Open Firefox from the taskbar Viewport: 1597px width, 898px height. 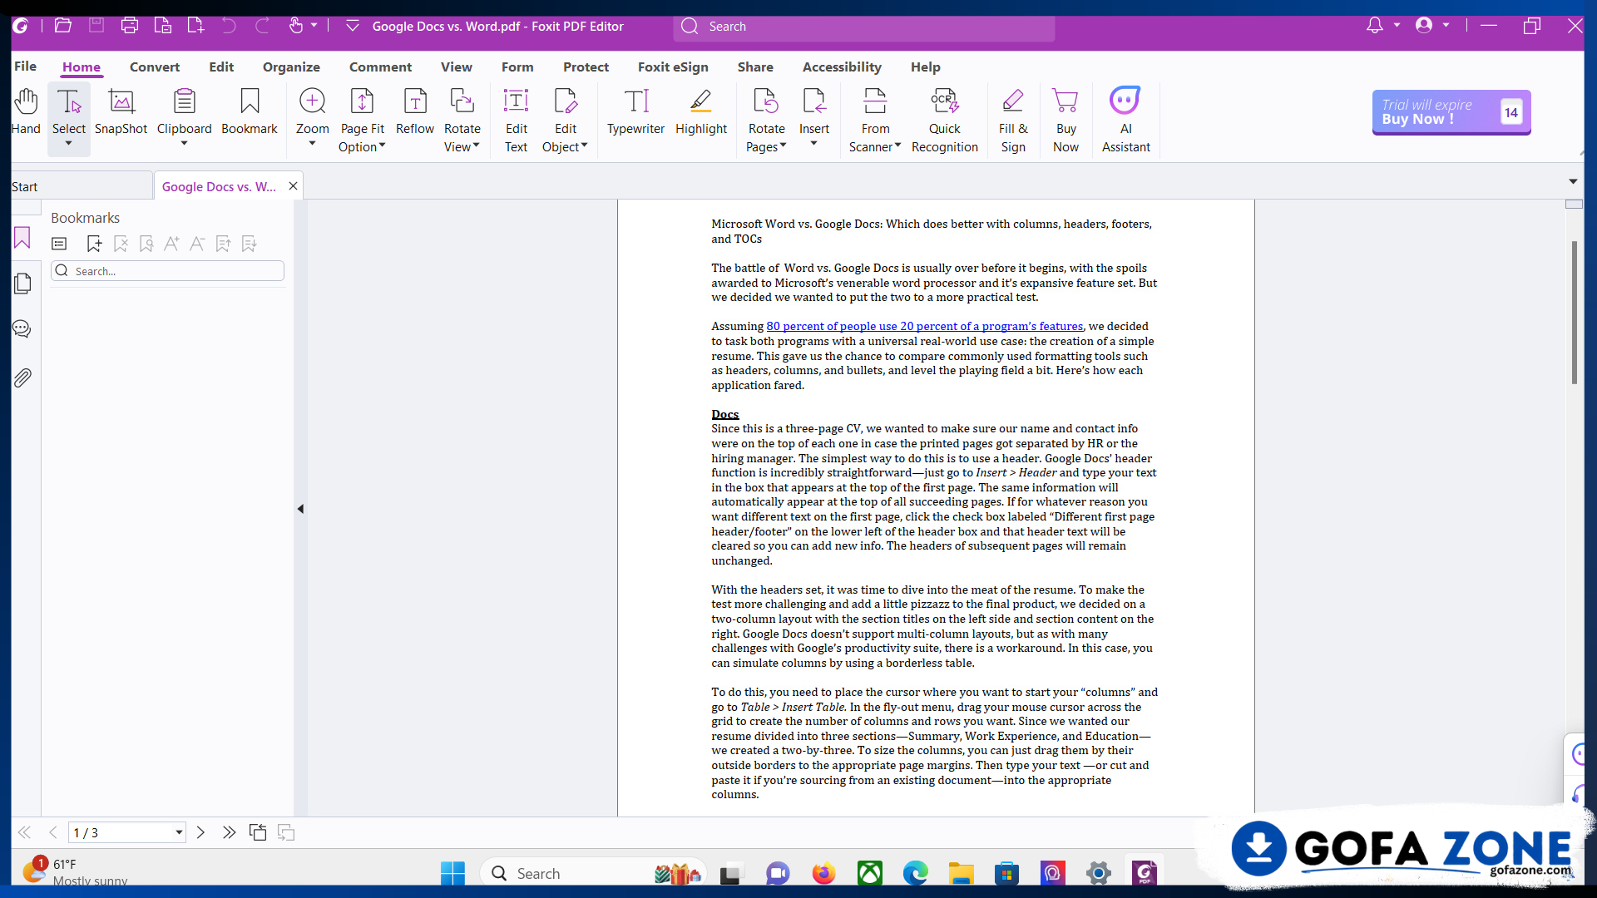(823, 874)
